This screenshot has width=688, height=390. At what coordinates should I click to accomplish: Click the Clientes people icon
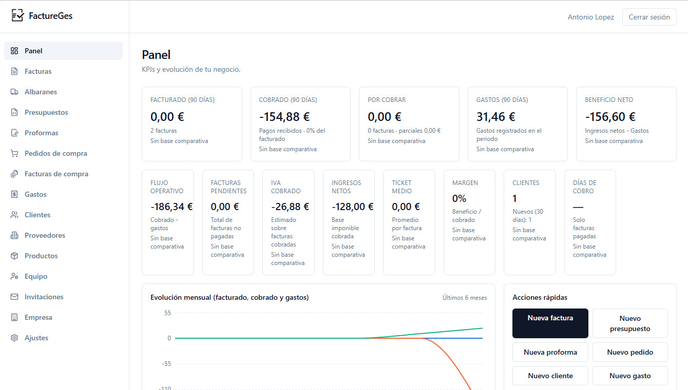14,215
